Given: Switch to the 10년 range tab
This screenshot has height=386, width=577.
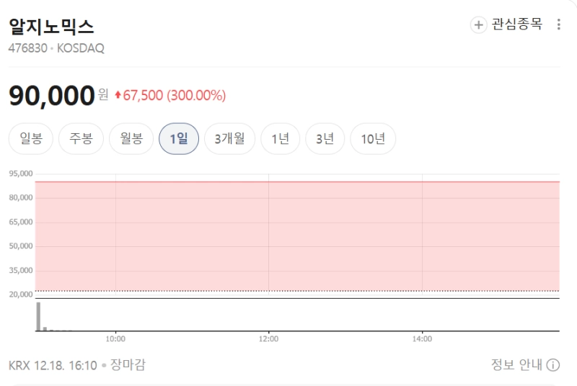Looking at the screenshot, I should (373, 138).
